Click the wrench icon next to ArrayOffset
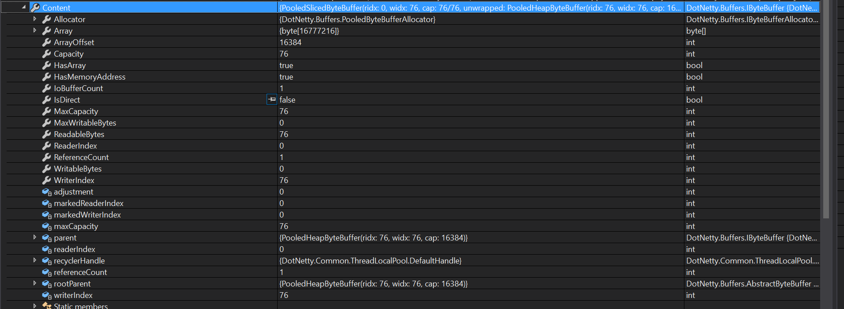844x309 pixels. tap(47, 42)
